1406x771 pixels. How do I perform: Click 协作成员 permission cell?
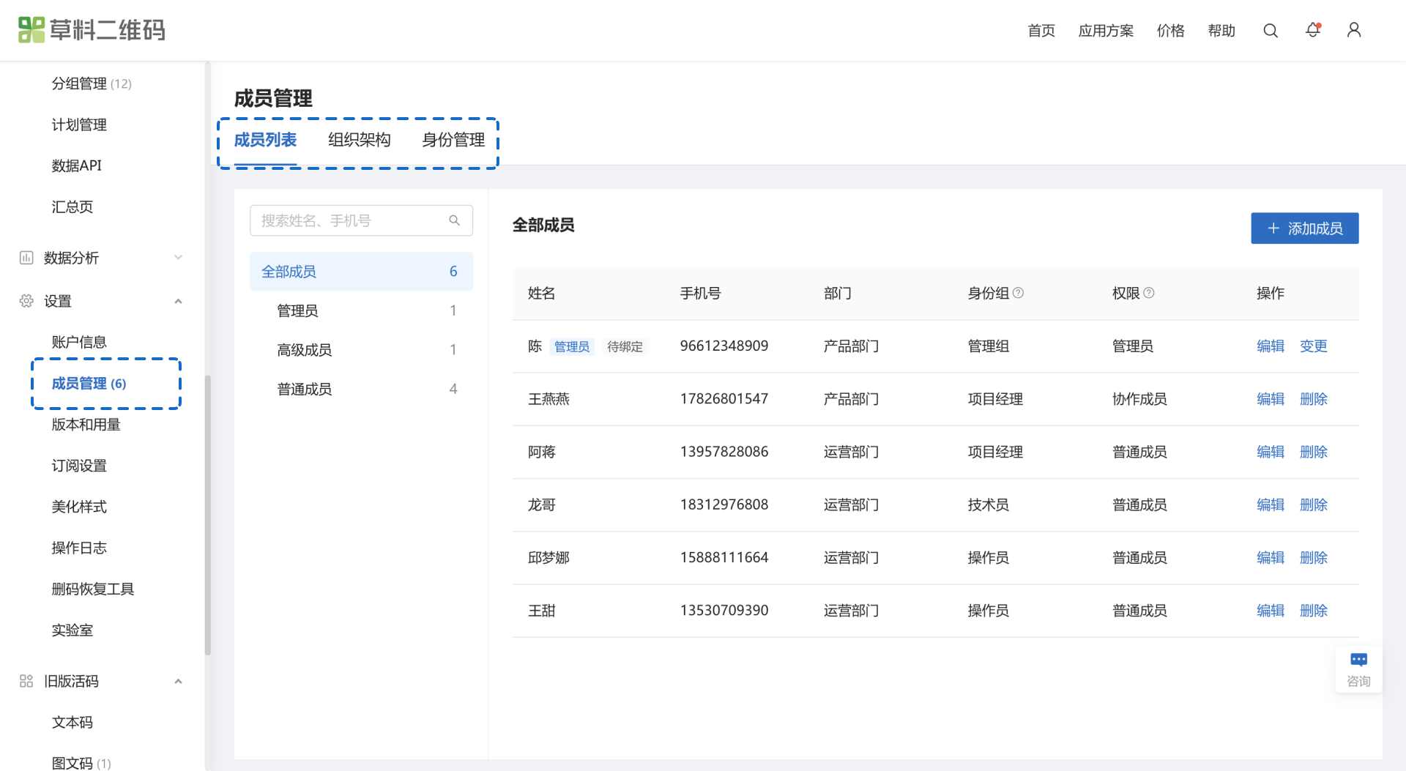click(1139, 399)
